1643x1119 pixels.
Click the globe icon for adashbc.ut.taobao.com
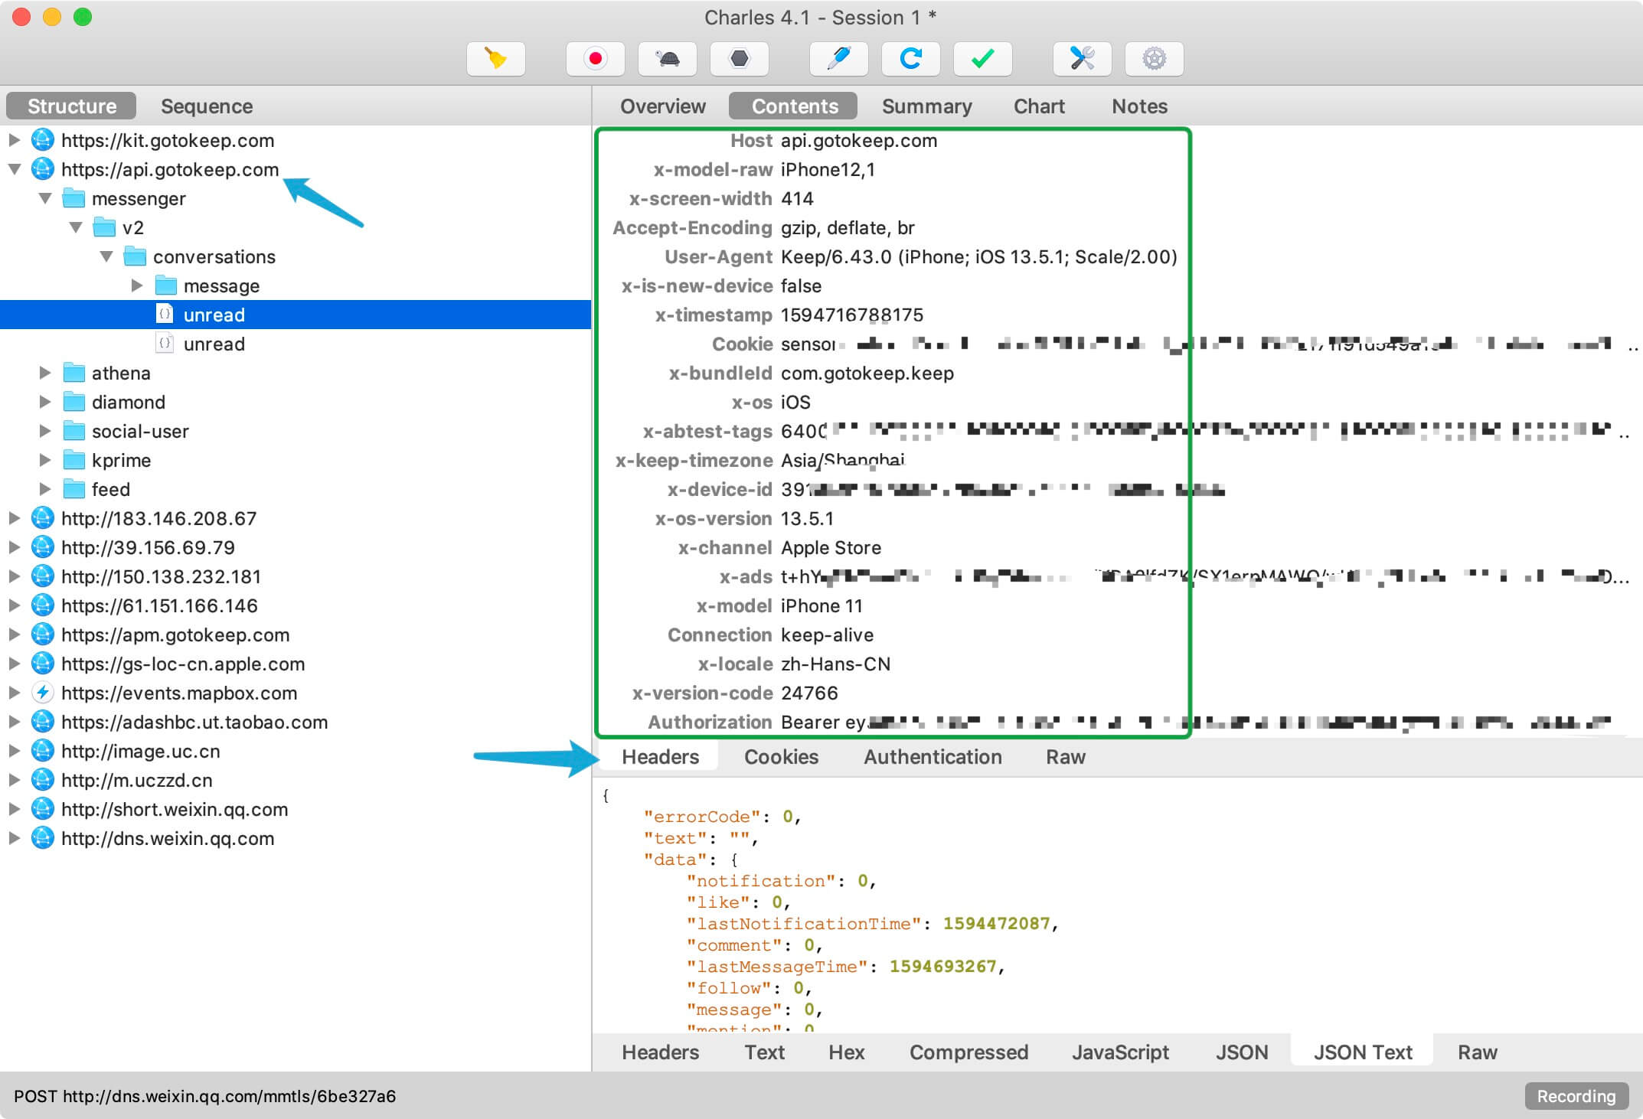click(x=43, y=722)
